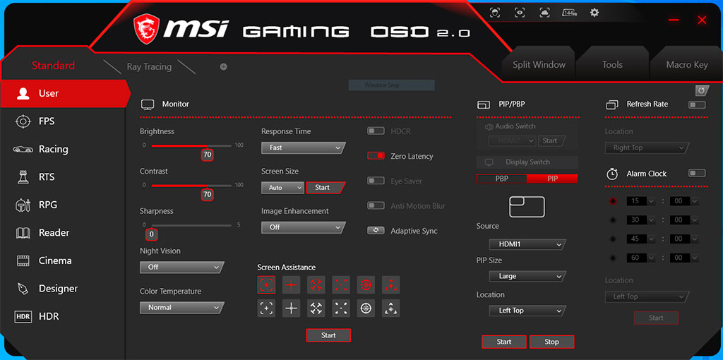Add a new profile with the plus icon
This screenshot has height=360, width=723.
pyautogui.click(x=224, y=66)
